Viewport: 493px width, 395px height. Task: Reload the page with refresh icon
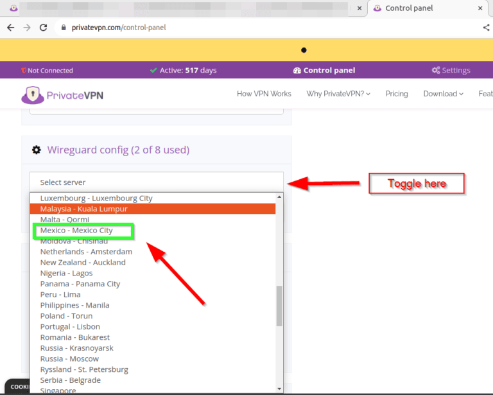43,28
